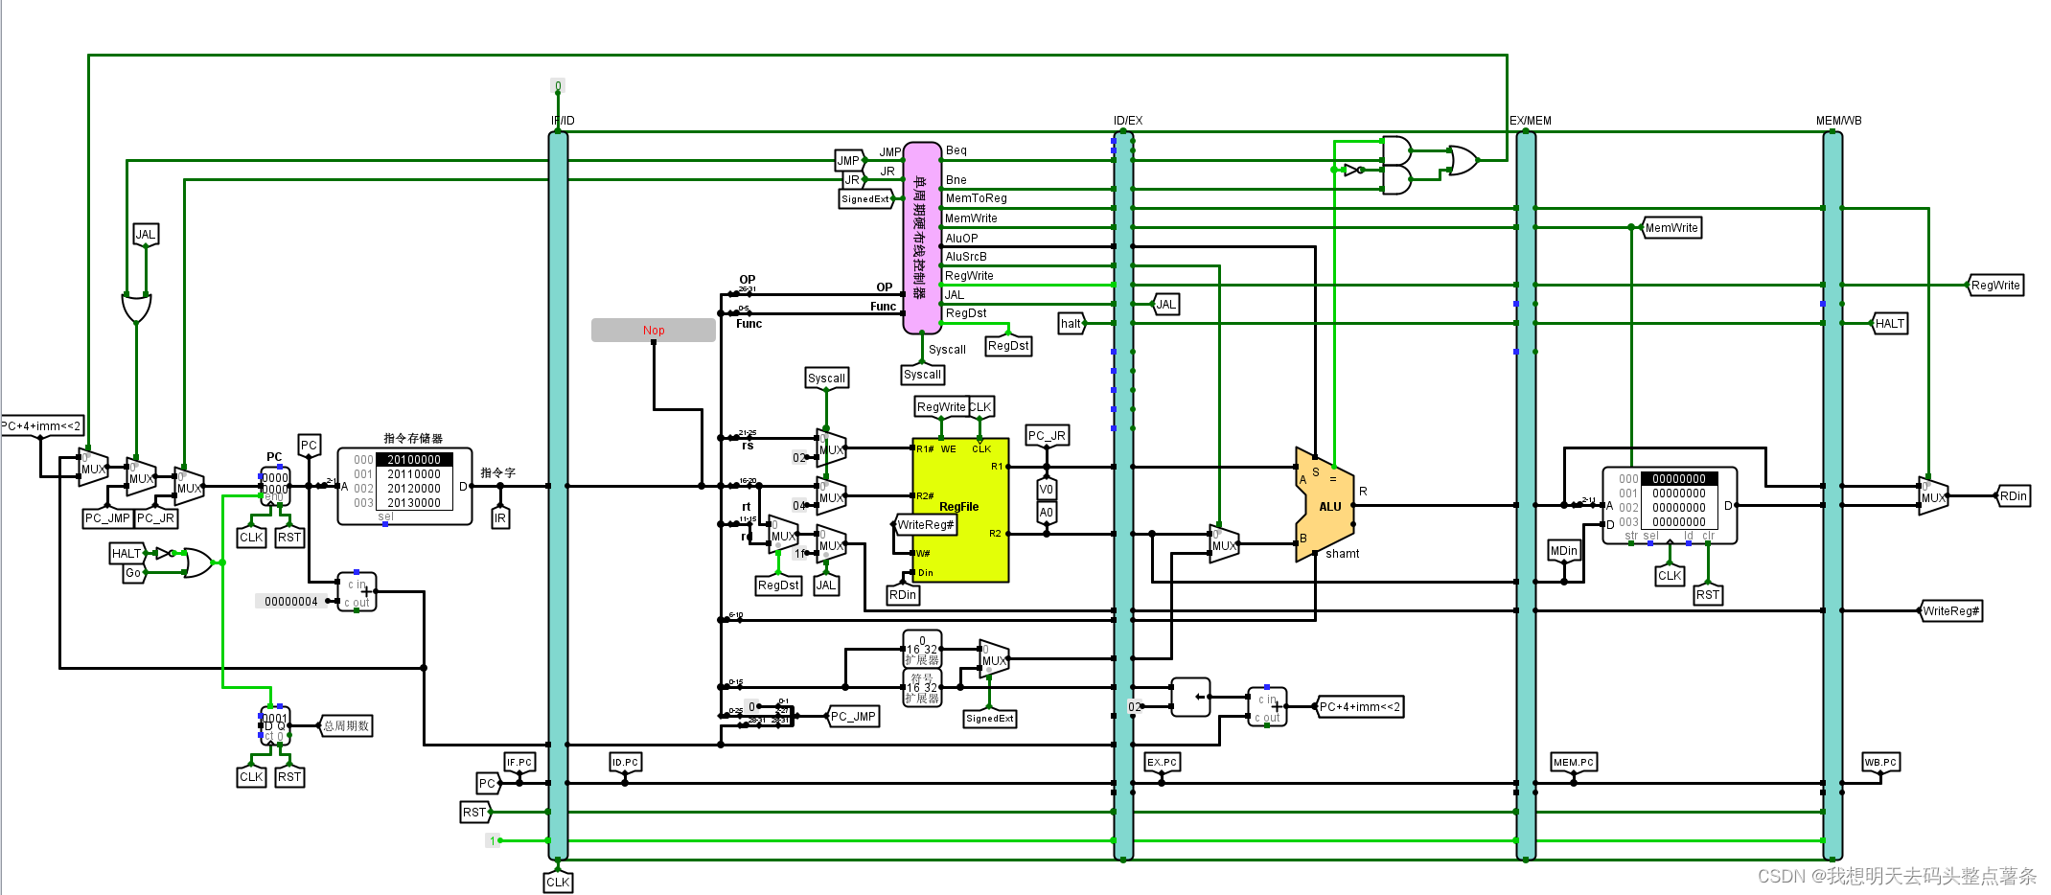This screenshot has width=2051, height=895.
Task: Select the EX/MEM pipeline register bar
Action: pos(1526,495)
